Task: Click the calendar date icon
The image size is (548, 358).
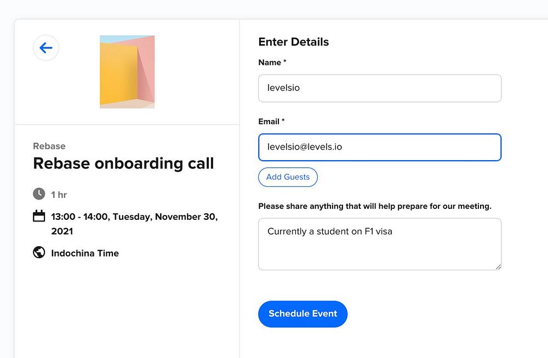Action: 39,216
